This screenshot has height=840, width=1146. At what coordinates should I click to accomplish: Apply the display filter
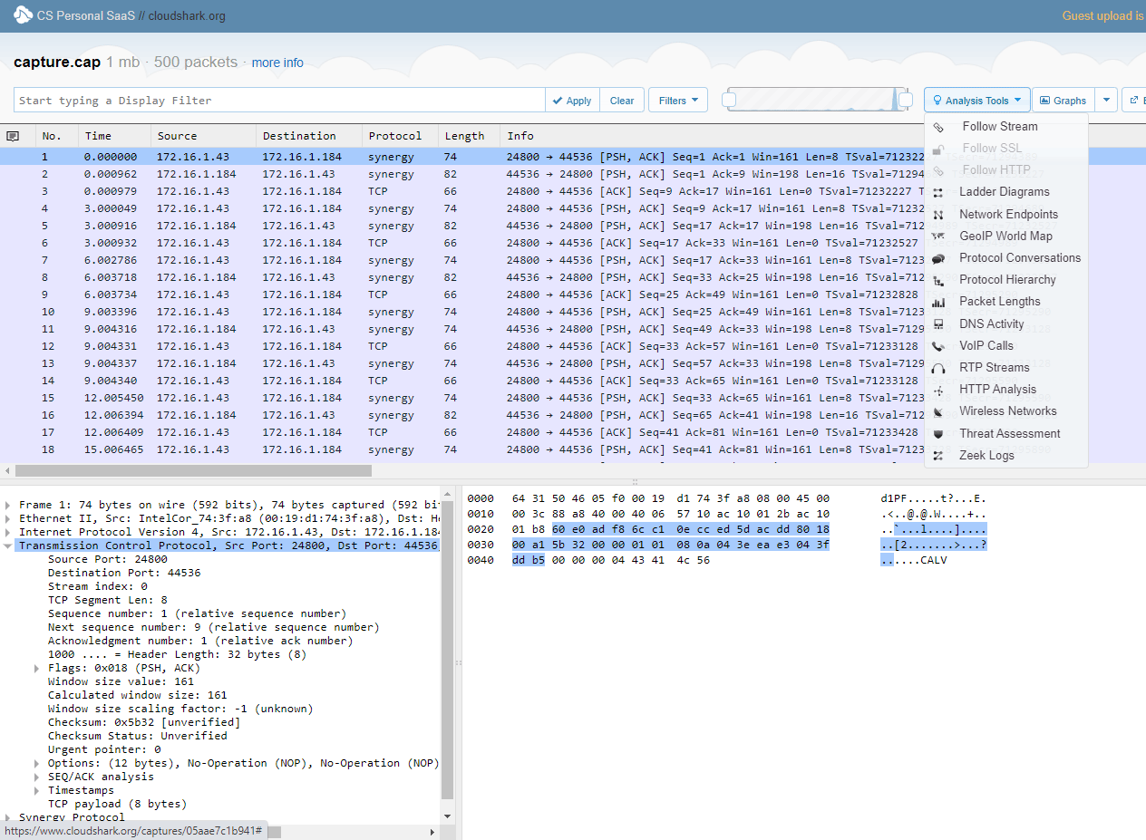(571, 101)
